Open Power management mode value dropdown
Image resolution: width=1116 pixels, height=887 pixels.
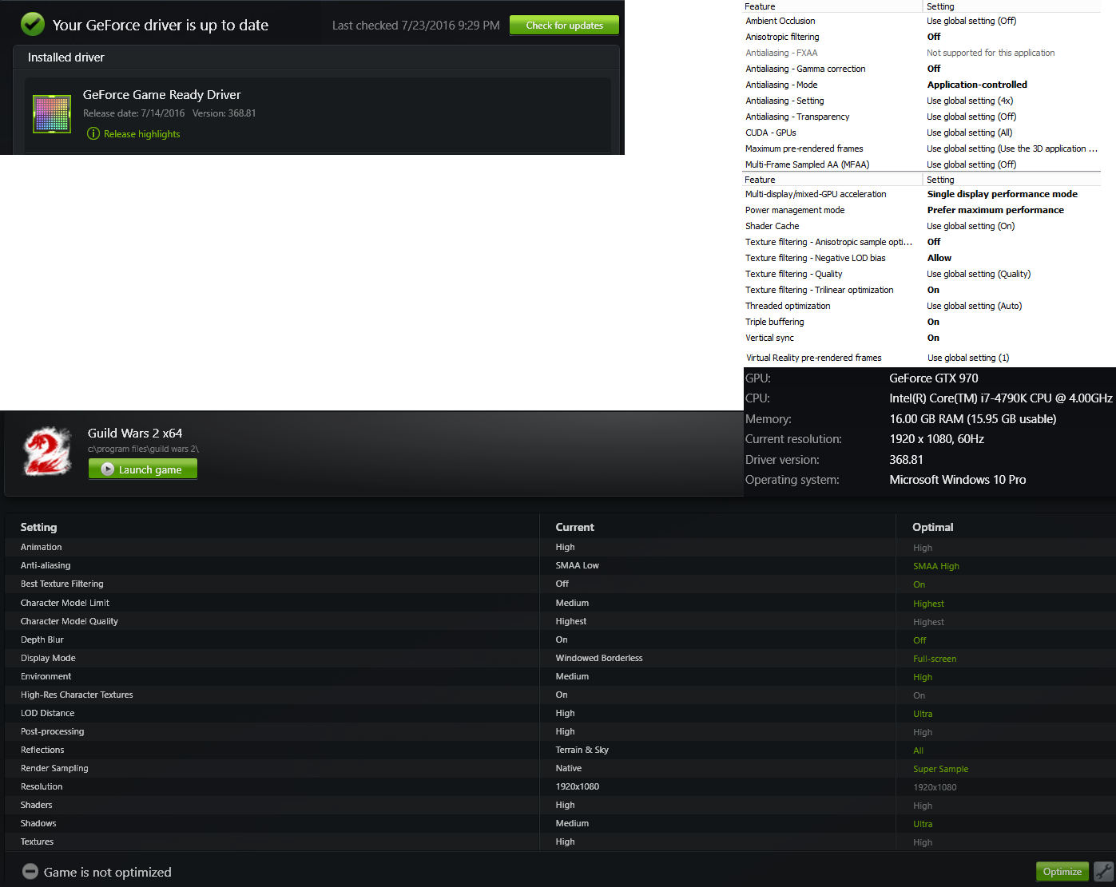click(995, 210)
